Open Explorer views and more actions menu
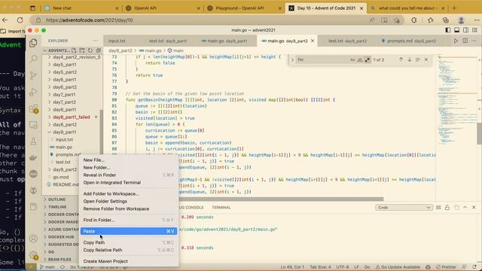The height and width of the screenshot is (271, 482). (x=96, y=41)
